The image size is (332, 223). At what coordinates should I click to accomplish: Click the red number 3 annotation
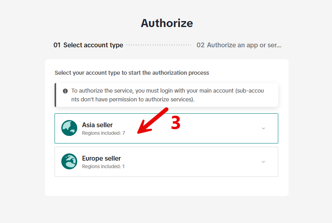(x=176, y=123)
